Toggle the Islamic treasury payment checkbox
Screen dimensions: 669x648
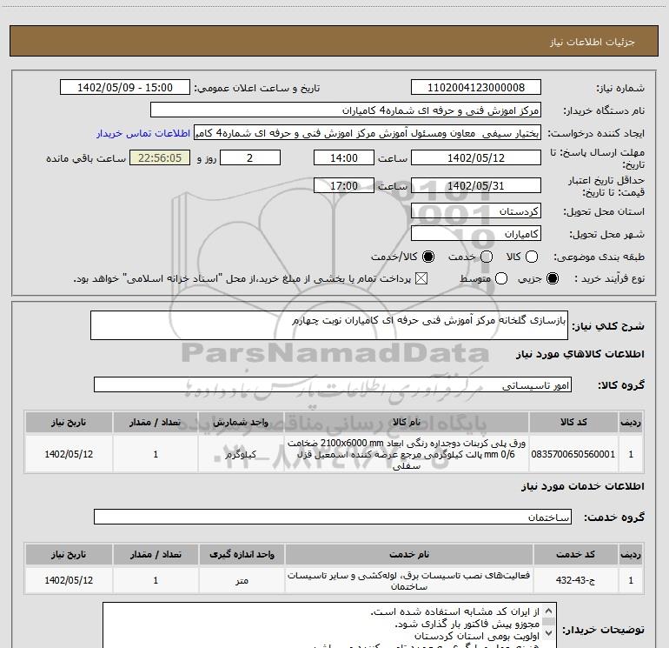click(421, 278)
